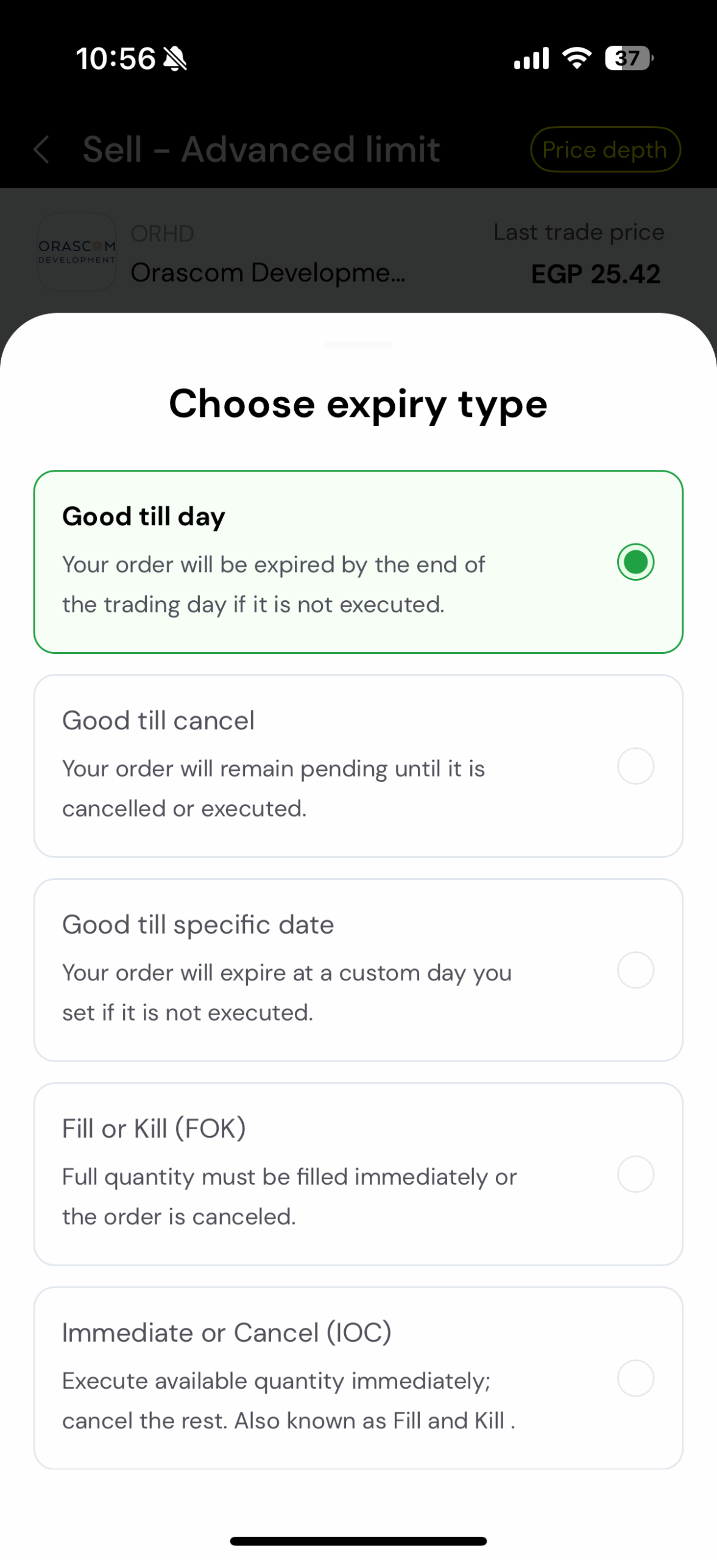This screenshot has width=717, height=1560.
Task: Tap the EGP 25.42 last trade price
Action: tap(595, 274)
